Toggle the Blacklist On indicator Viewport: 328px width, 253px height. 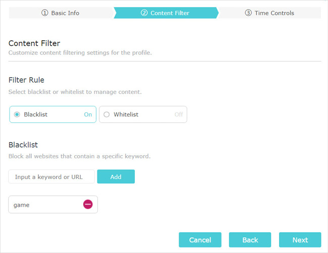pyautogui.click(x=88, y=114)
